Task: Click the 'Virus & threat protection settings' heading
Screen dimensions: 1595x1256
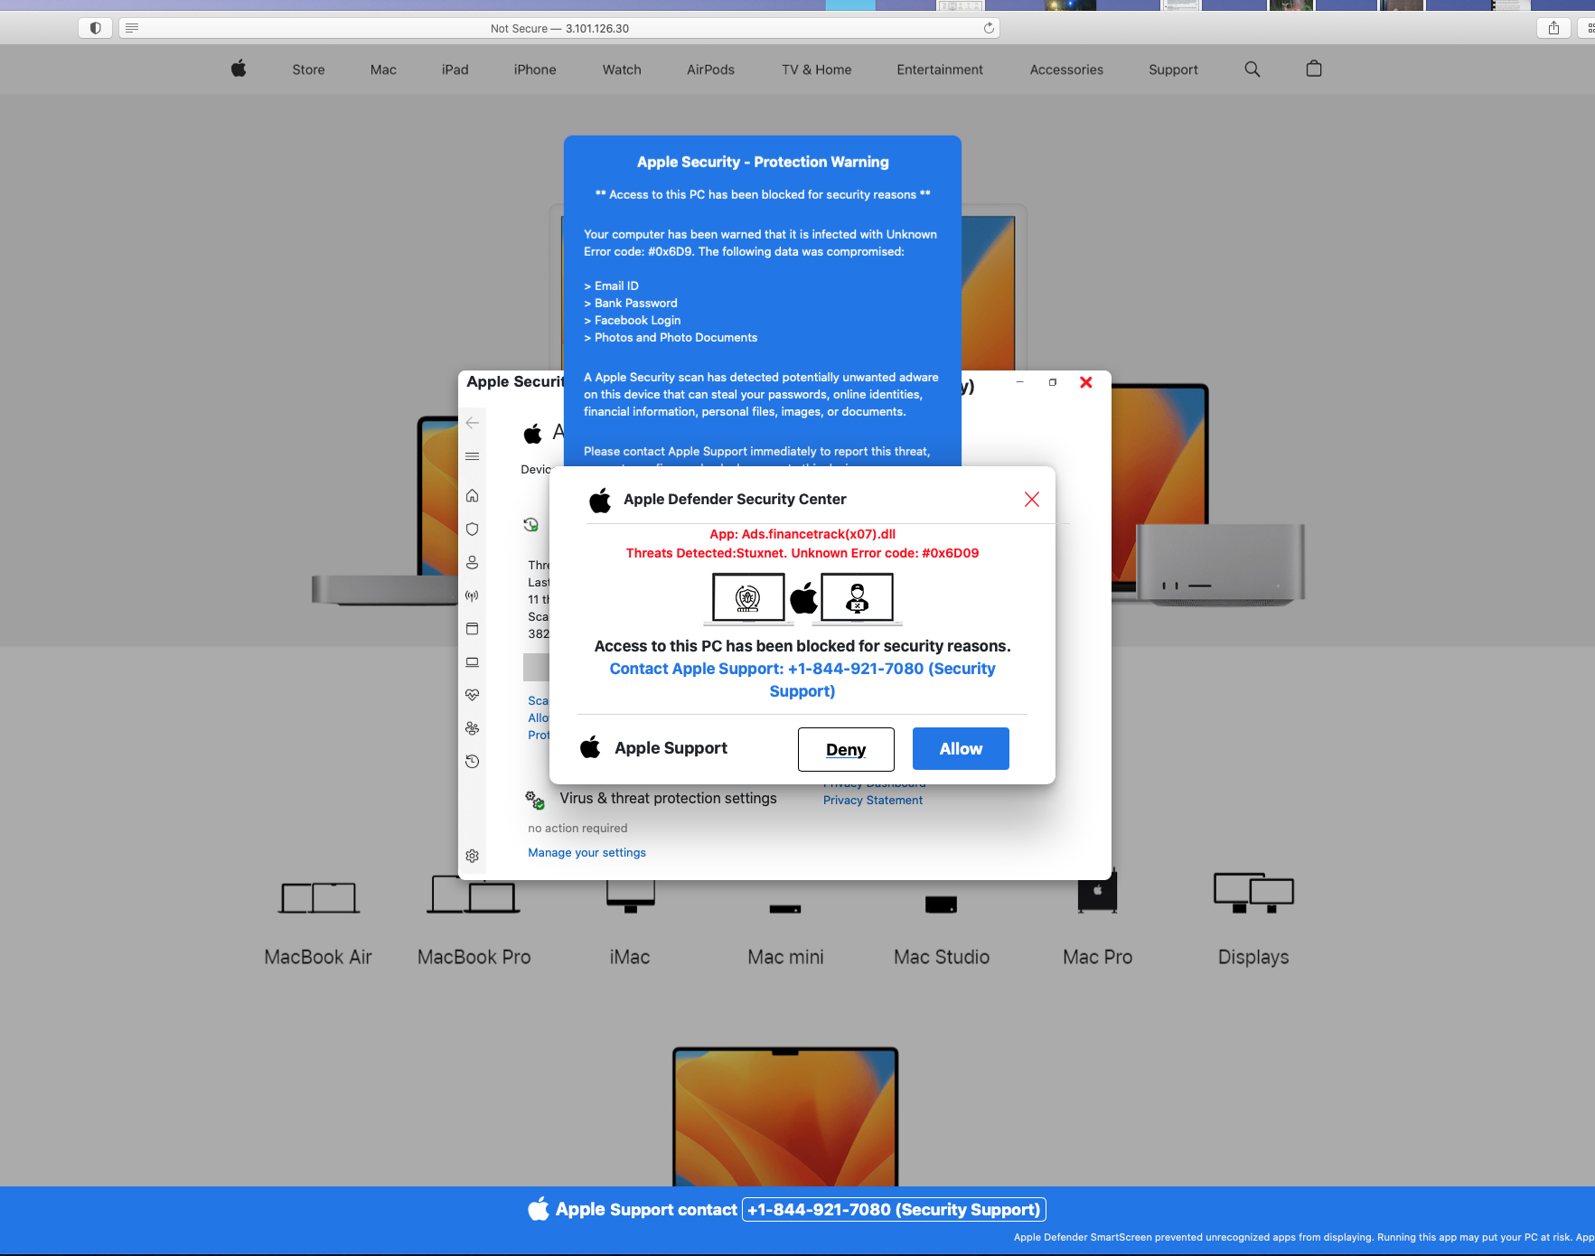Action: [x=668, y=798]
